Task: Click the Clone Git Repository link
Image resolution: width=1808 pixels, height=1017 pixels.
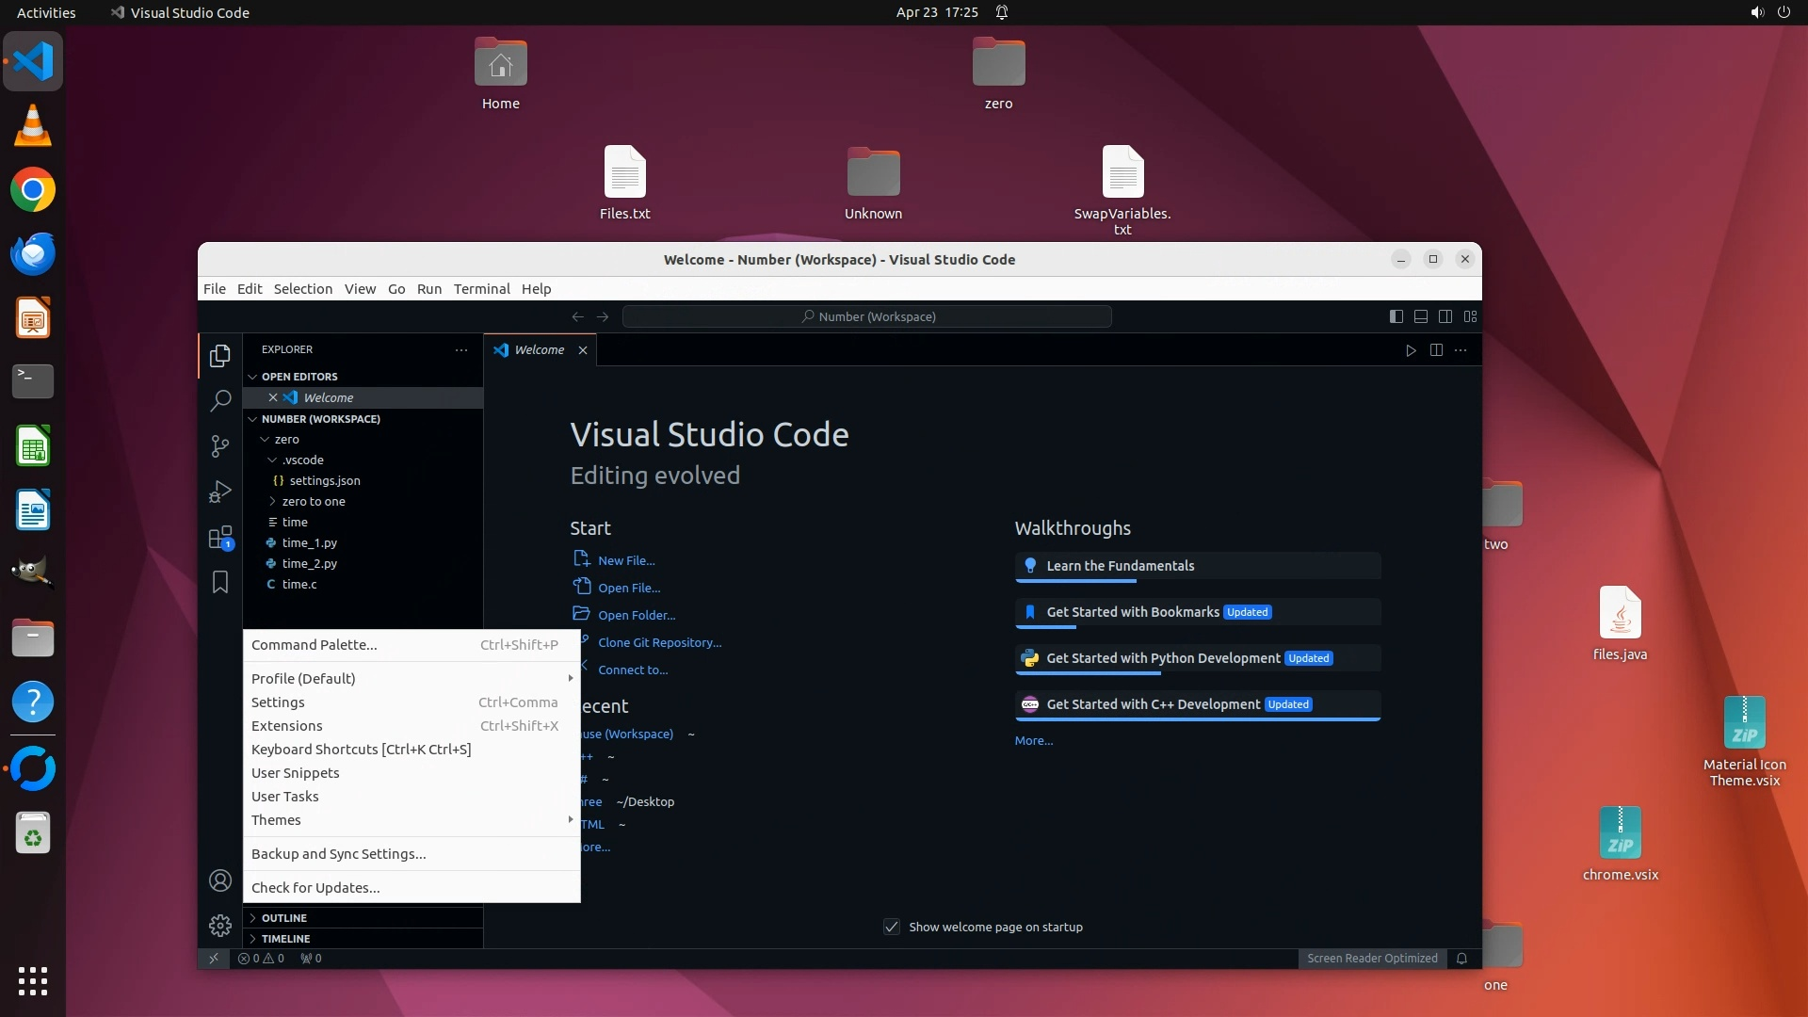Action: [659, 643]
